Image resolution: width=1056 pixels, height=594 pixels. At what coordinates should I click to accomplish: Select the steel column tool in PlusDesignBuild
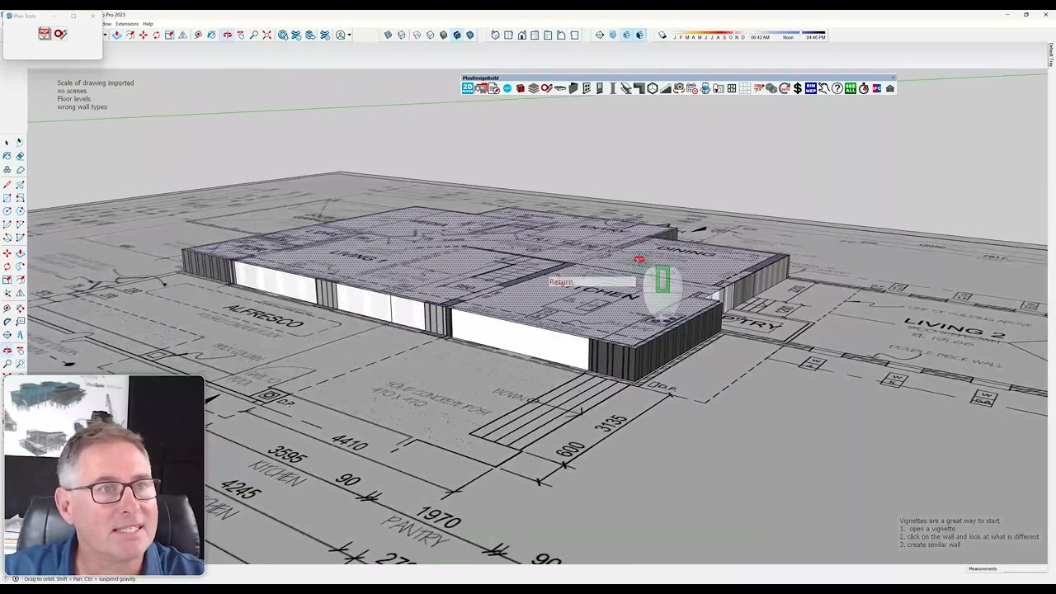(x=613, y=88)
